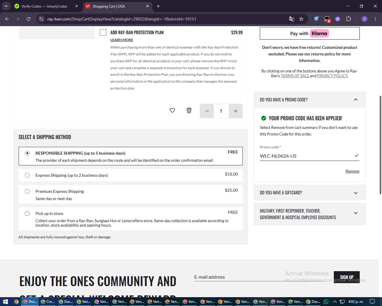Open the Google Translate page icon
This screenshot has width=382, height=306.
tap(292, 19)
